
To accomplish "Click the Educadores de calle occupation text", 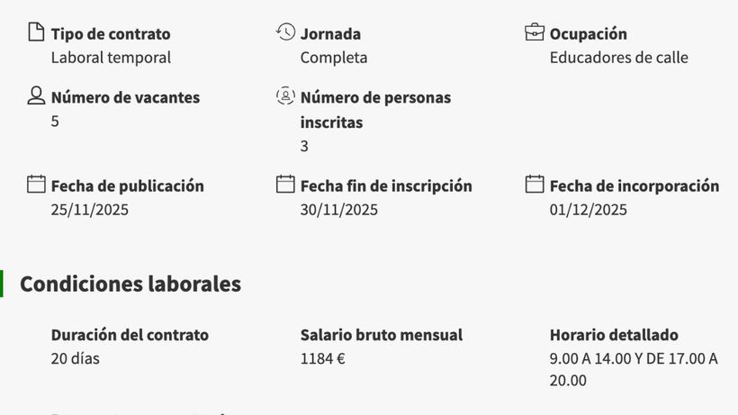I will click(618, 58).
